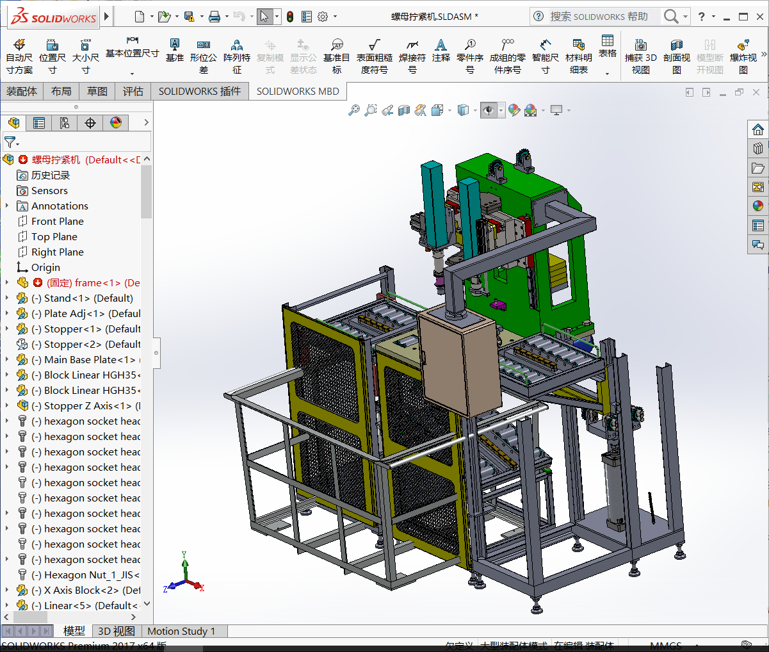Switch to the Layout (布局) tab
This screenshot has height=652, width=769.
61,92
